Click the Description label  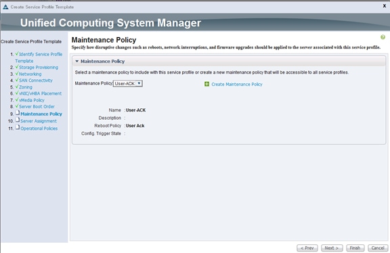[110, 118]
